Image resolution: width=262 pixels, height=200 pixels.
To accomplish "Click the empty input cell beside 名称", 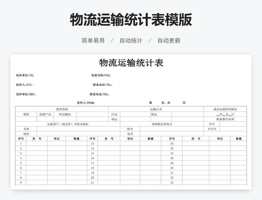I will [78, 129].
